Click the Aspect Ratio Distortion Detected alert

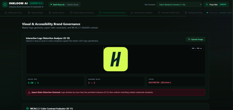(116, 92)
